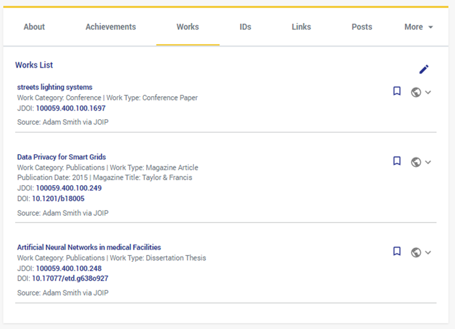The height and width of the screenshot is (329, 455).
Task: Open the More tab dropdown
Action: 419,27
